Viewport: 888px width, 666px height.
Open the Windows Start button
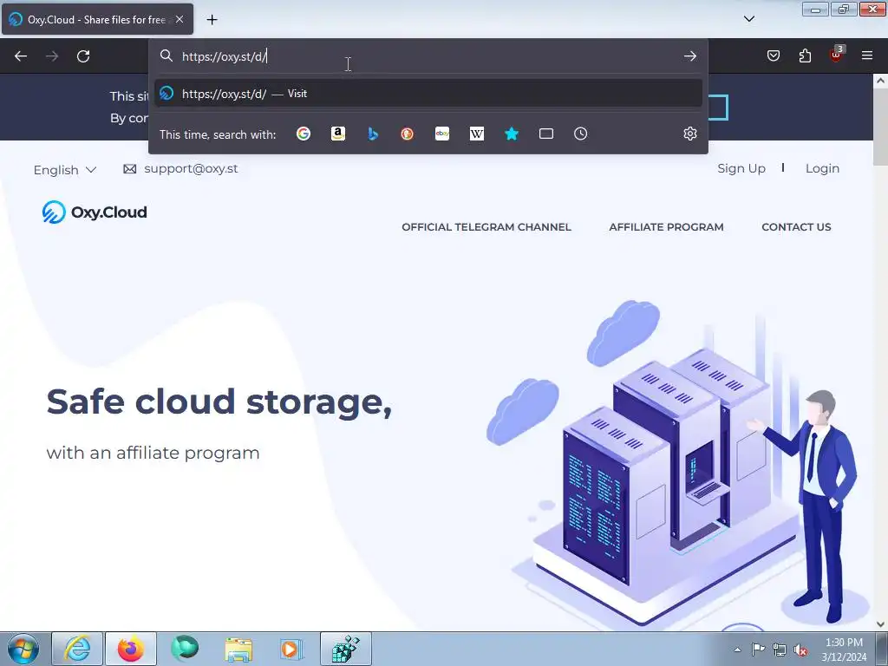23,649
